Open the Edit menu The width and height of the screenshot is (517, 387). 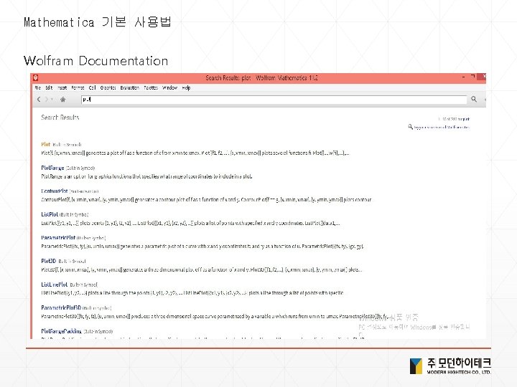49,88
